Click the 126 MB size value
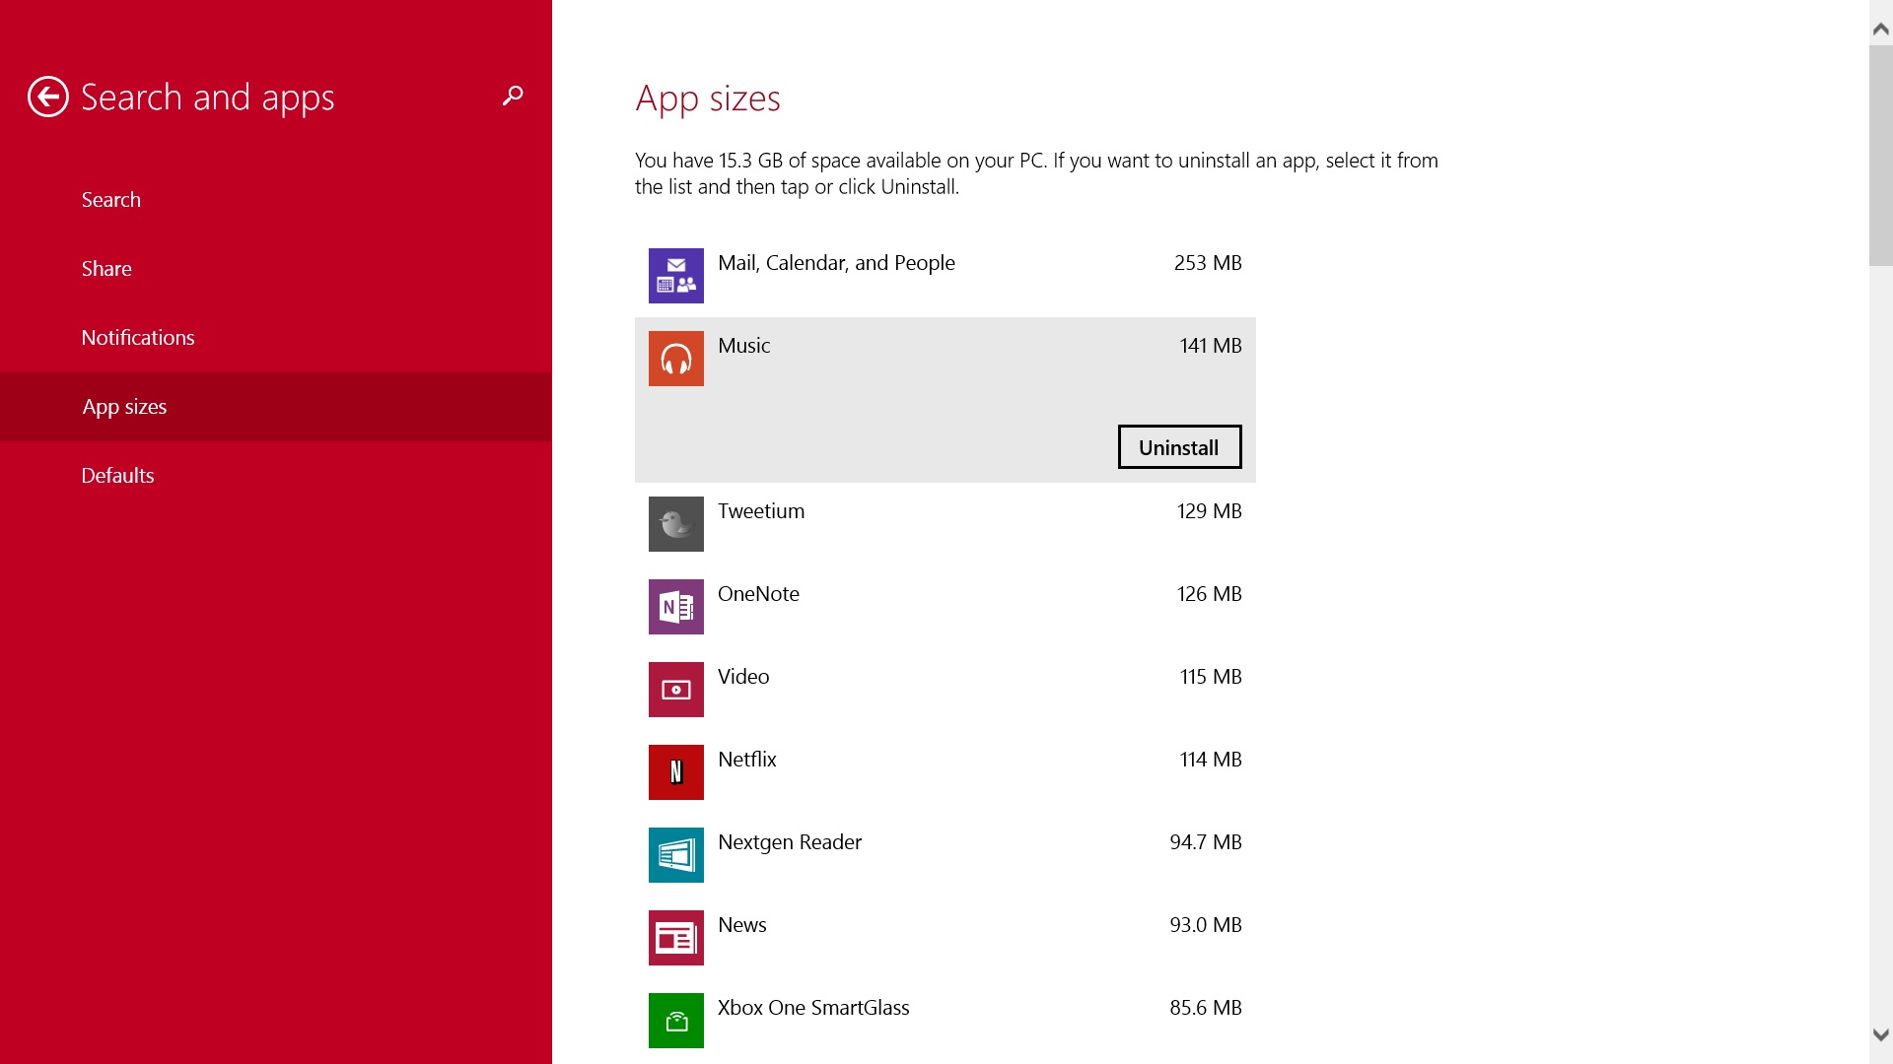The width and height of the screenshot is (1893, 1064). (x=1210, y=594)
